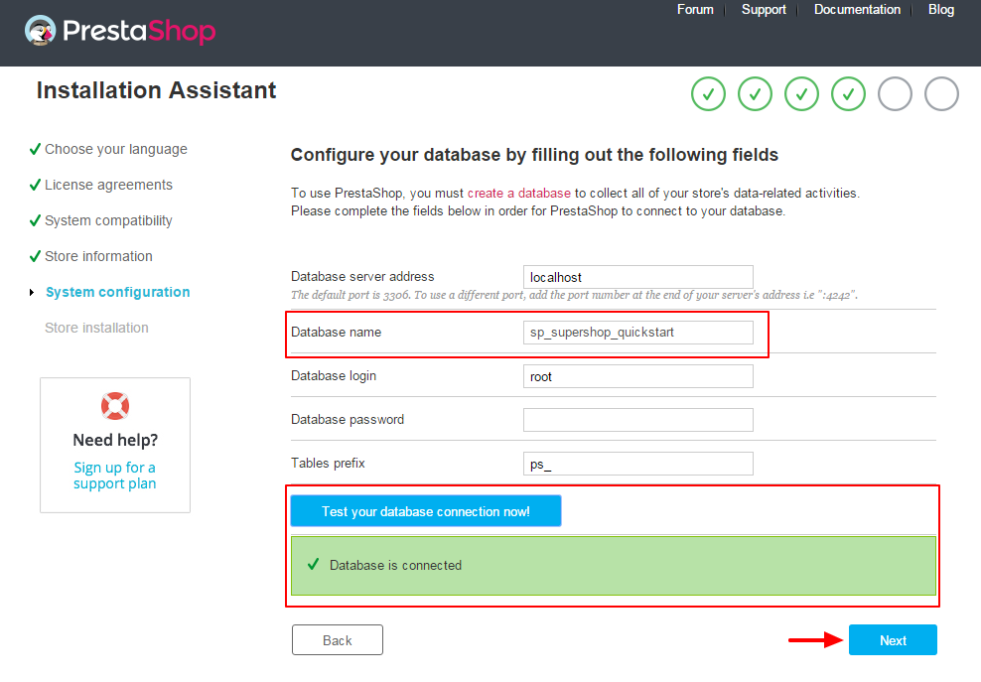
Task: Click 'Sign up for a support plan'
Action: tap(114, 476)
